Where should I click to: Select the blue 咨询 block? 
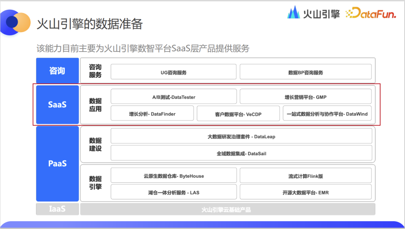[x=57, y=70]
